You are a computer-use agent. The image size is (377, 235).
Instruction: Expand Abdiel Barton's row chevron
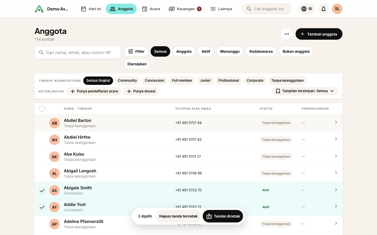tap(336, 122)
